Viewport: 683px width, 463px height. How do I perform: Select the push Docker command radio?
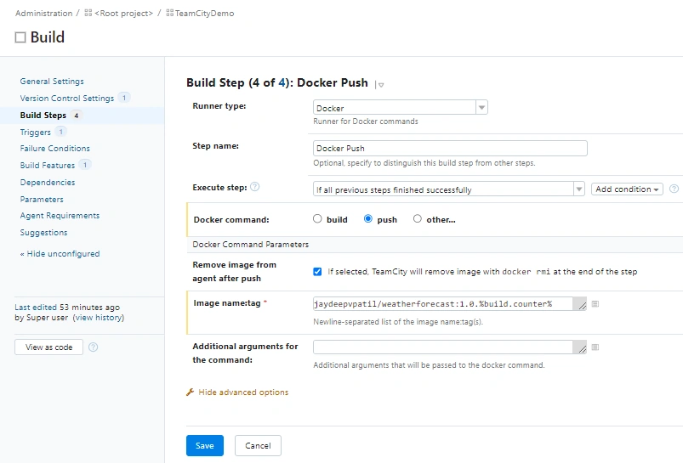[368, 218]
